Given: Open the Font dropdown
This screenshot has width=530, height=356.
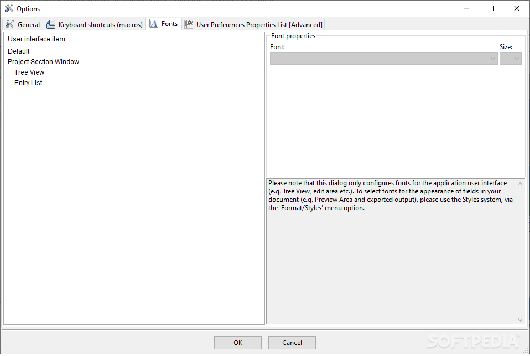Looking at the screenshot, I should click(383, 59).
